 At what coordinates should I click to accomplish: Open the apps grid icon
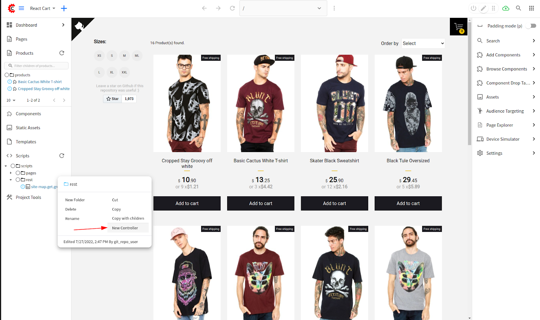tap(532, 8)
